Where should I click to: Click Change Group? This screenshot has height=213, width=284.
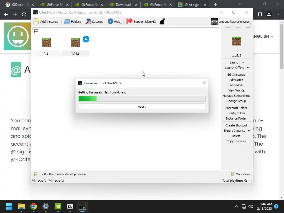coord(236,101)
